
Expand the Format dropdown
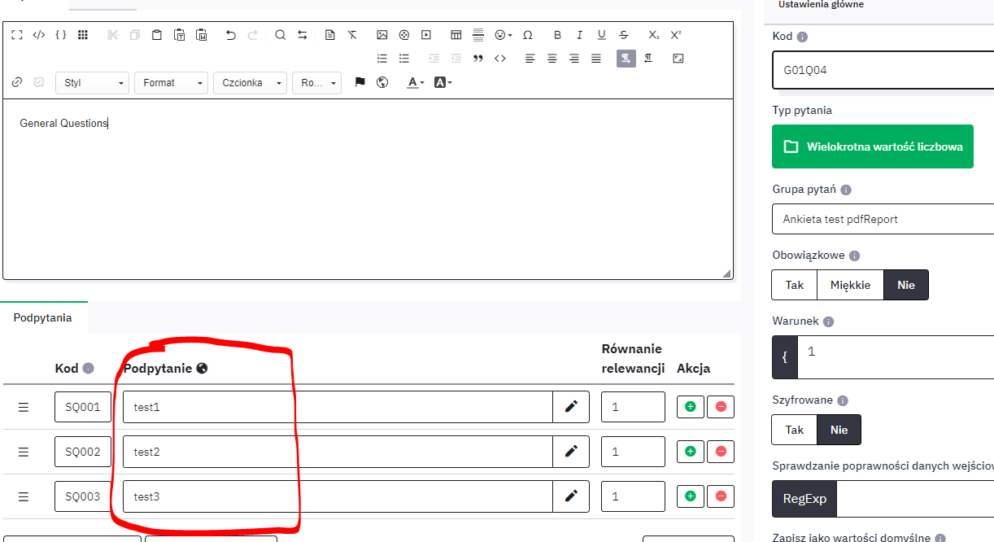(171, 83)
